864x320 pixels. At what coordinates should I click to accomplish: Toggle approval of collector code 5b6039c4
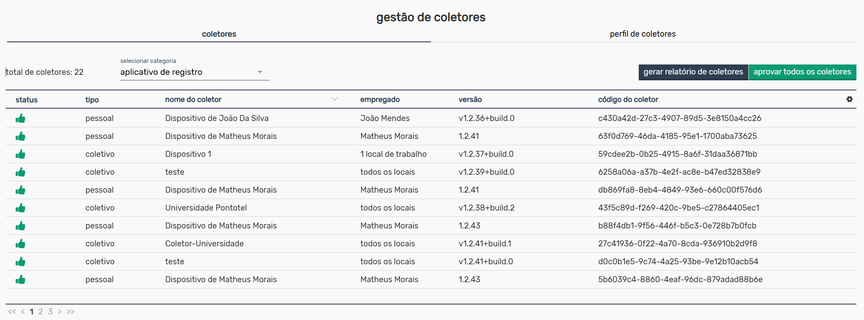tap(20, 279)
